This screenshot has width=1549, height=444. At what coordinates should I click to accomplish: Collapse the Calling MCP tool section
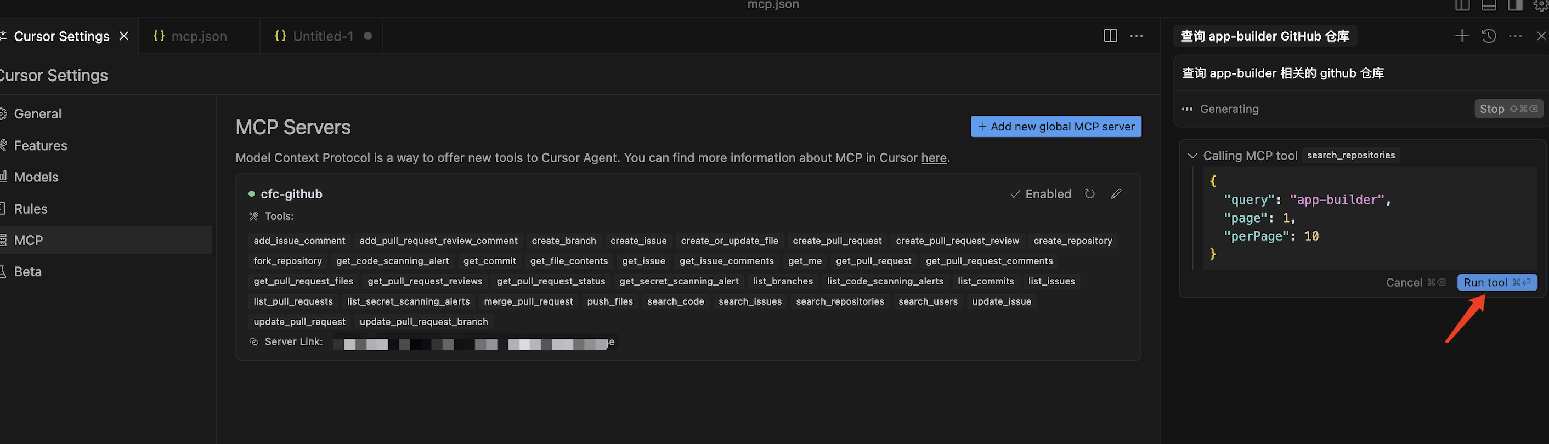(x=1193, y=156)
